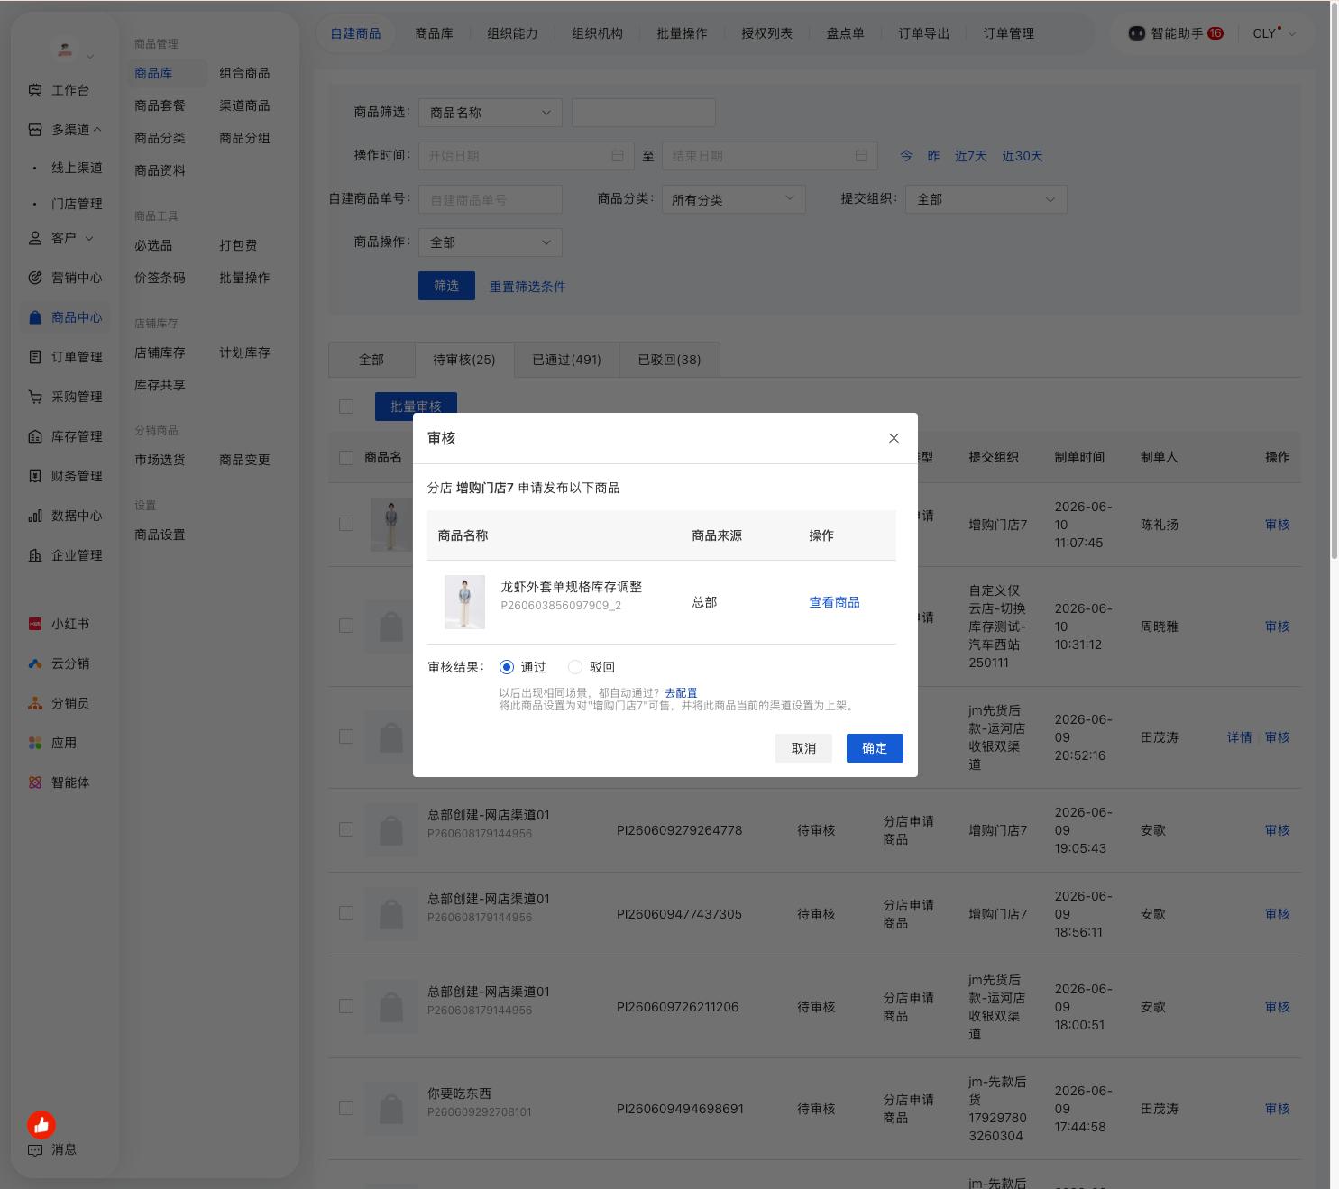Check the row submitted by 陈礼扬
Viewport: 1339px width, 1189px height.
346,524
